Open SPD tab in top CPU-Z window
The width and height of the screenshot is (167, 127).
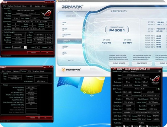(31, 6)
